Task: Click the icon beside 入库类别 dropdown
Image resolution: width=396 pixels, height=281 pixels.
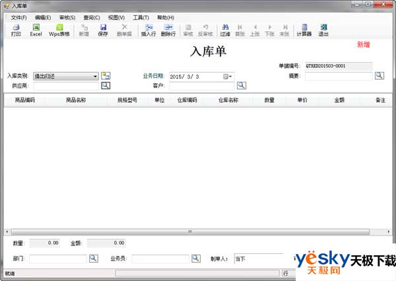Action: click(106, 76)
